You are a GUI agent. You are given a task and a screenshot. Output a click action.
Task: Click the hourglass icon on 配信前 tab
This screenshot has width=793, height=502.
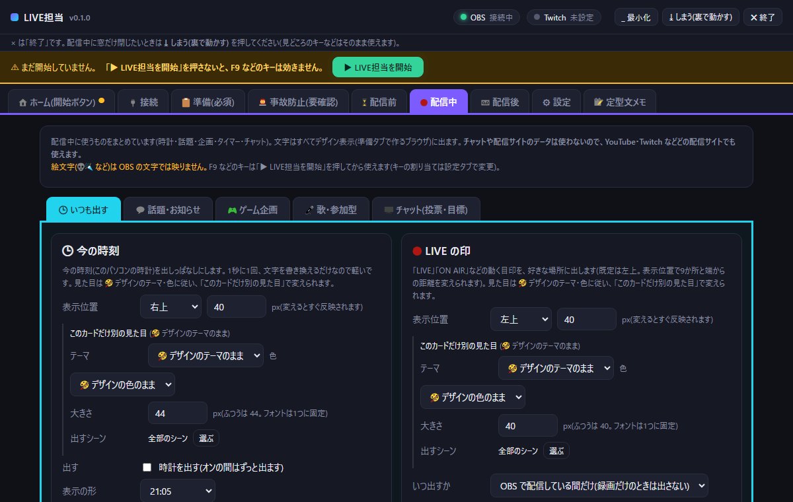click(x=363, y=102)
